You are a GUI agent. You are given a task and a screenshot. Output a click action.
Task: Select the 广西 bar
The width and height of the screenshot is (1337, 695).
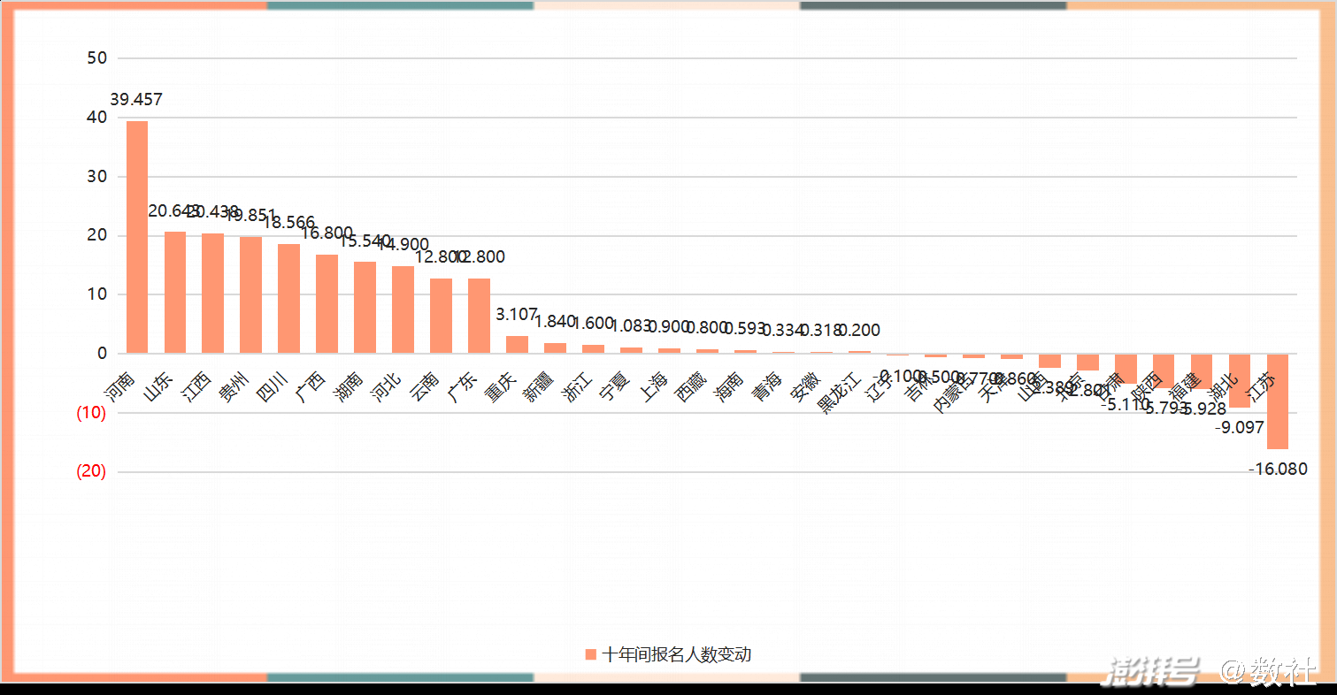(x=327, y=304)
